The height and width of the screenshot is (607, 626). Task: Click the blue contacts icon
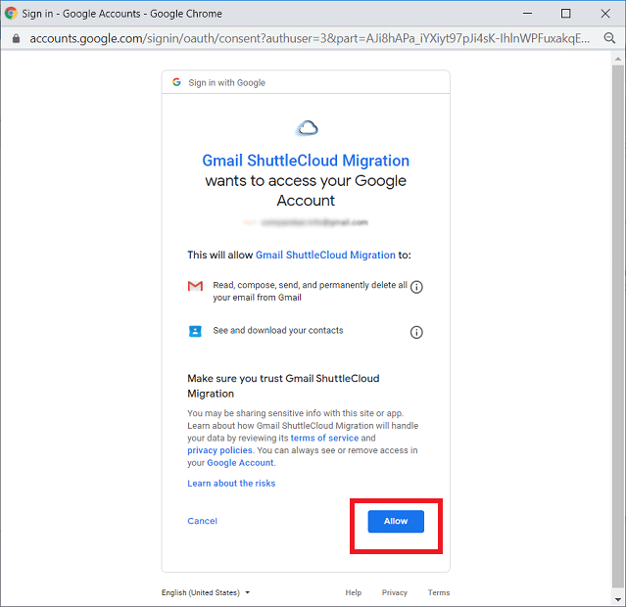pos(195,331)
